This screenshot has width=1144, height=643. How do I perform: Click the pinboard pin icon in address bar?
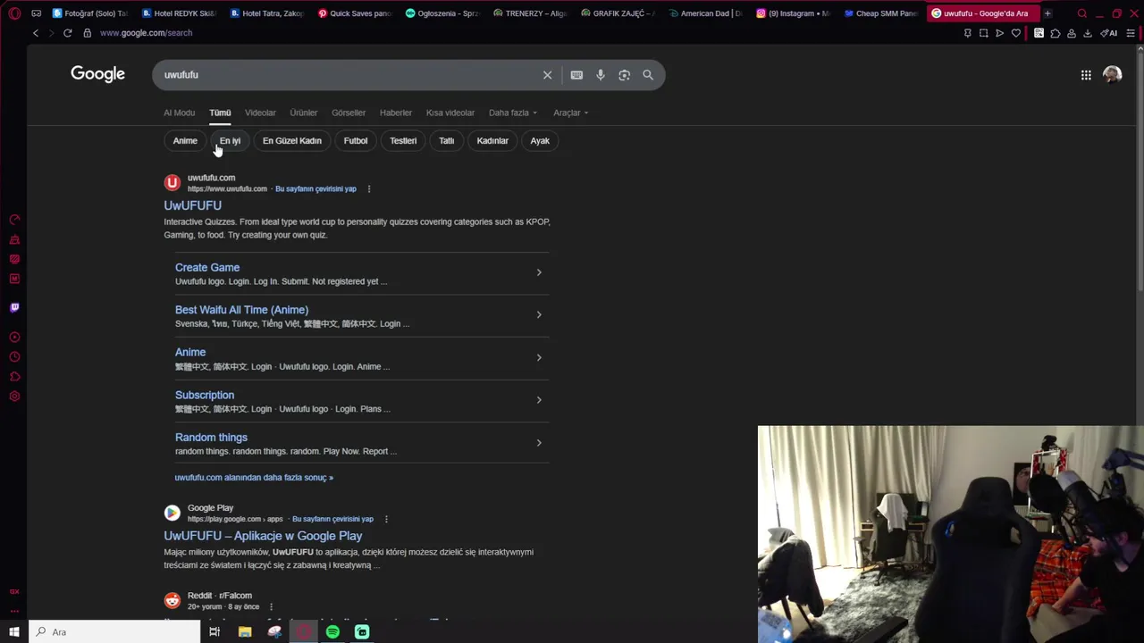pos(967,33)
